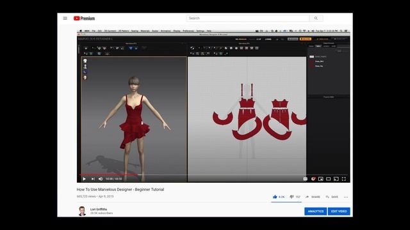
Task: Open the Lori Griffiths channel name link
Action: pyautogui.click(x=99, y=210)
